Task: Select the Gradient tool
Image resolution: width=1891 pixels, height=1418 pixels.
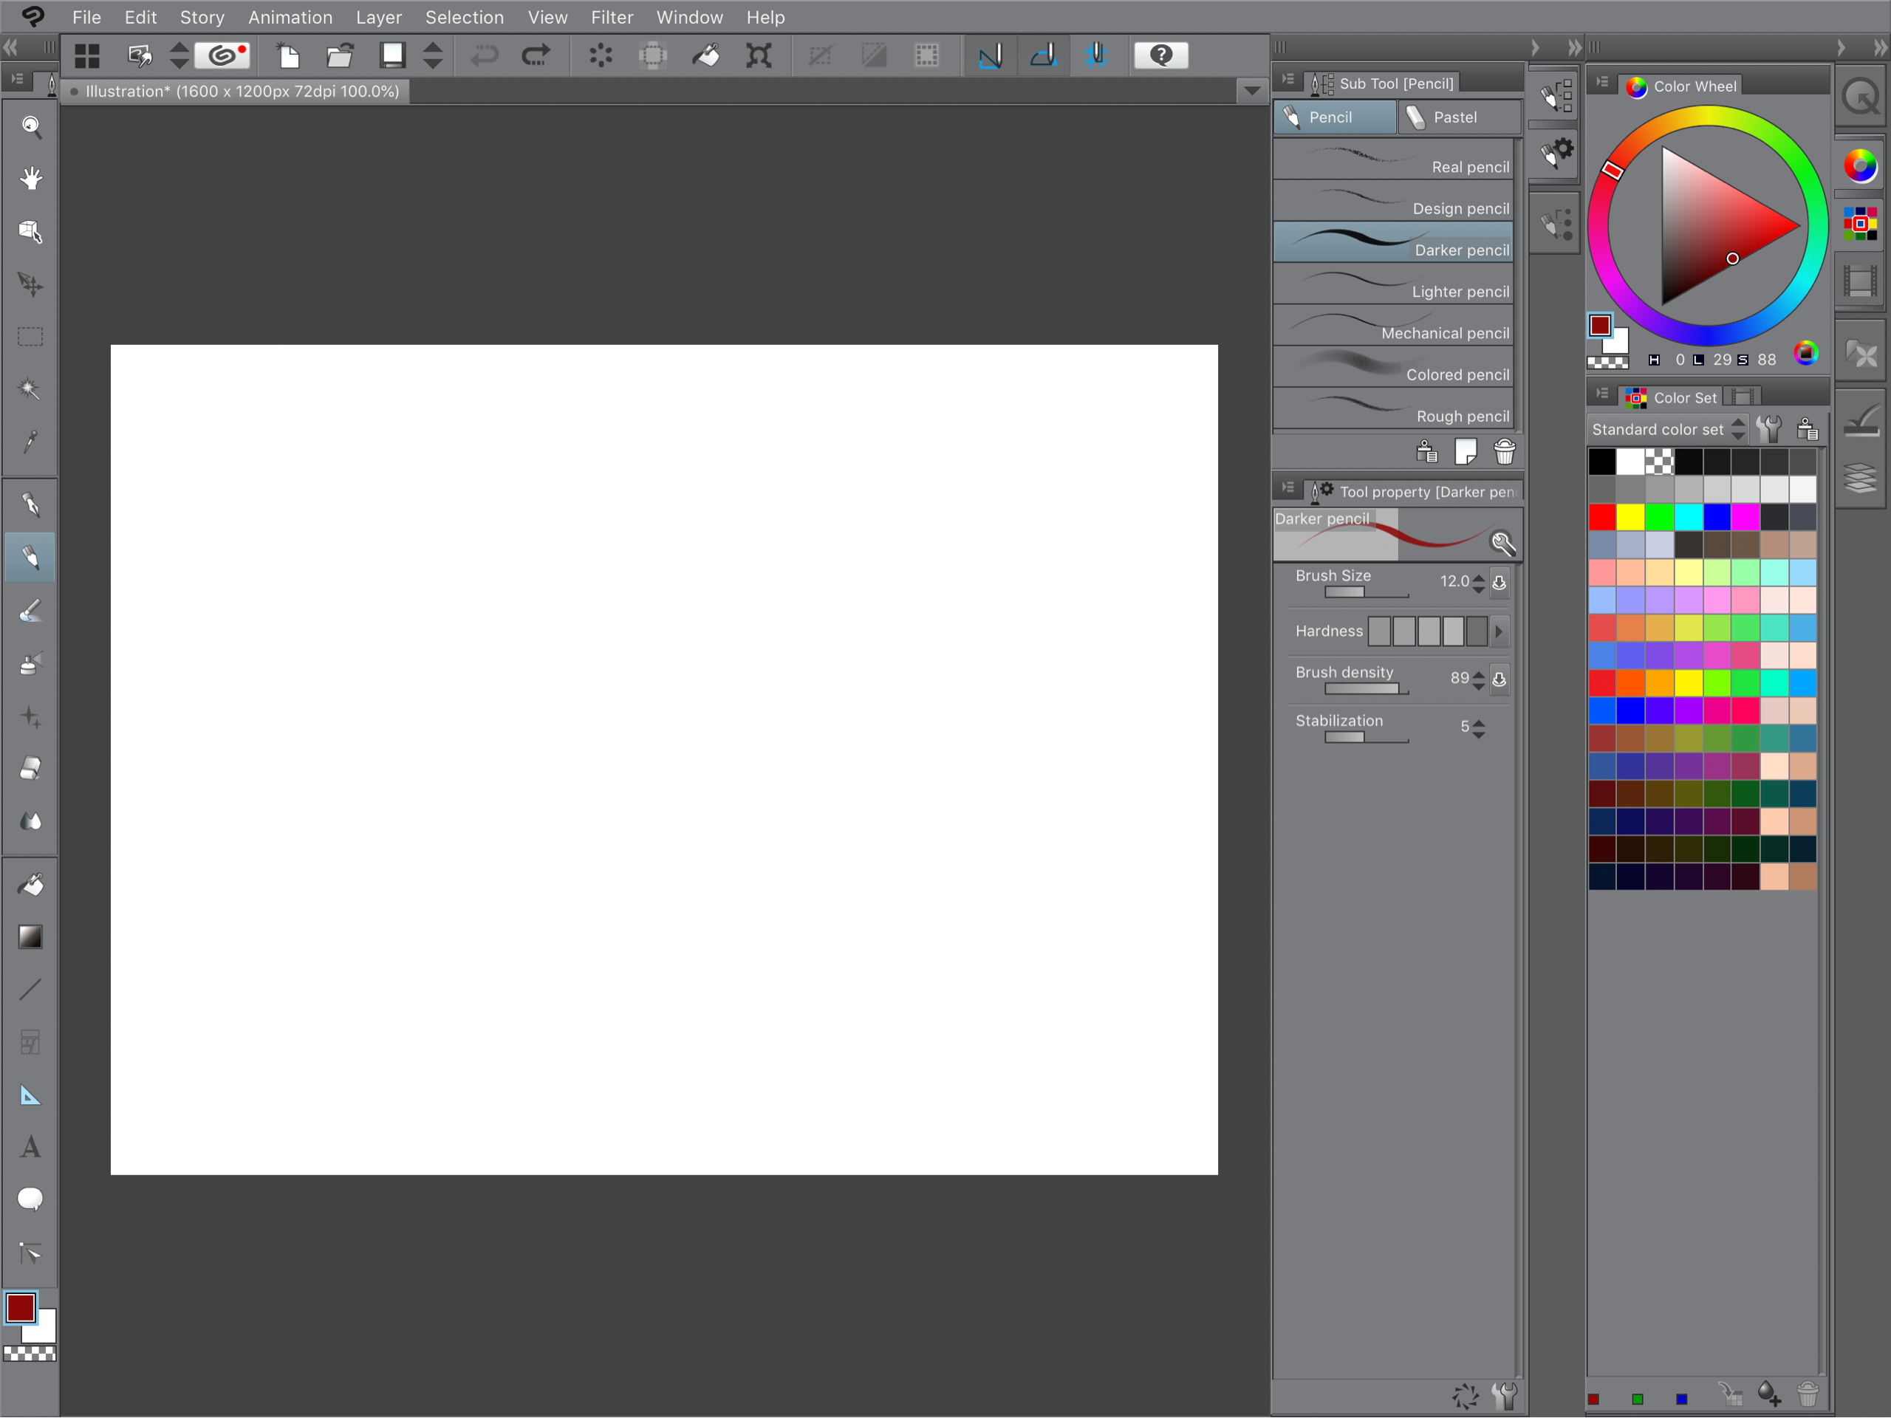Action: pyautogui.click(x=30, y=936)
